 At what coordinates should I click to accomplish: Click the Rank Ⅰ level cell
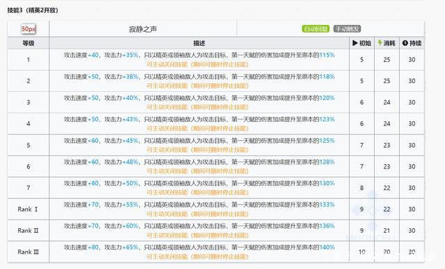28,209
